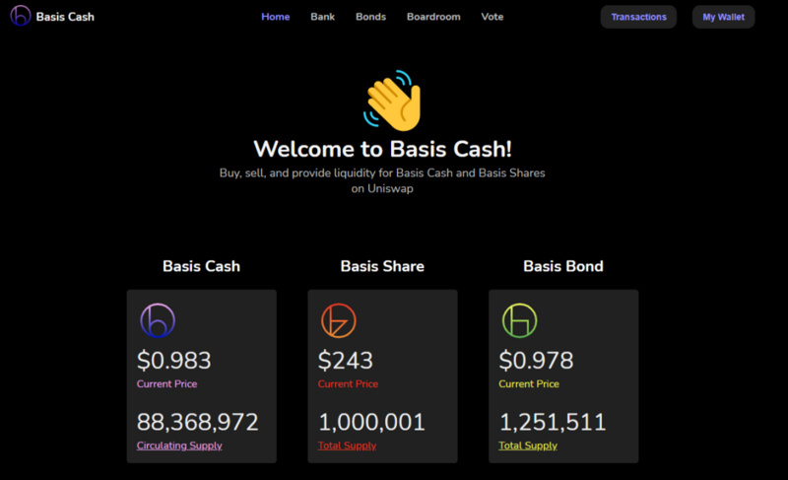Switch to the Boardroom page
788x480 pixels.
[x=433, y=17]
